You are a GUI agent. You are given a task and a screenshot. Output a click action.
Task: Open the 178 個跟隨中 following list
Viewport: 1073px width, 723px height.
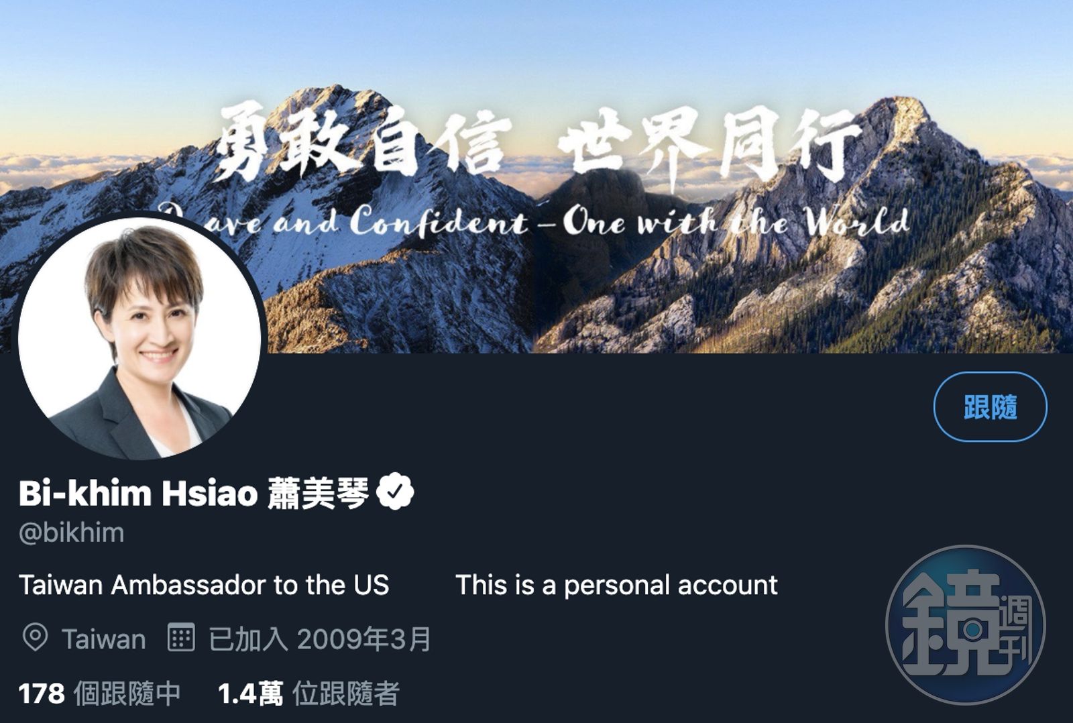coord(99,693)
